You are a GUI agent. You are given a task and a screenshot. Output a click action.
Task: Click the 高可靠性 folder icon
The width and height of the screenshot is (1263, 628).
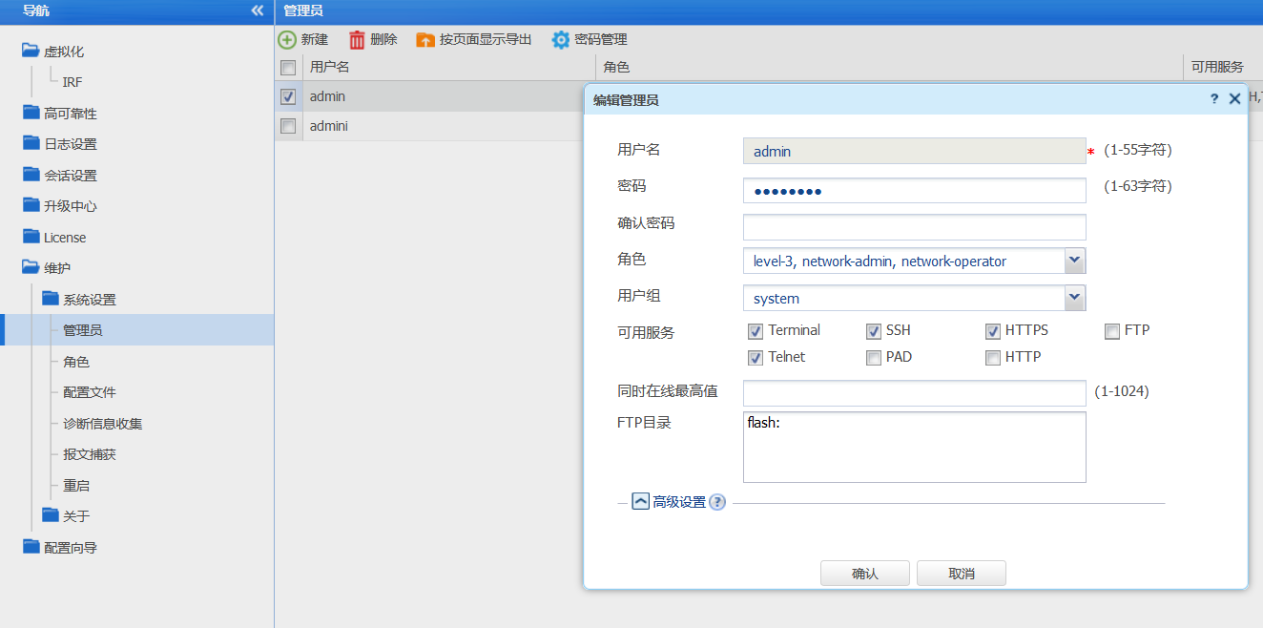click(x=31, y=113)
